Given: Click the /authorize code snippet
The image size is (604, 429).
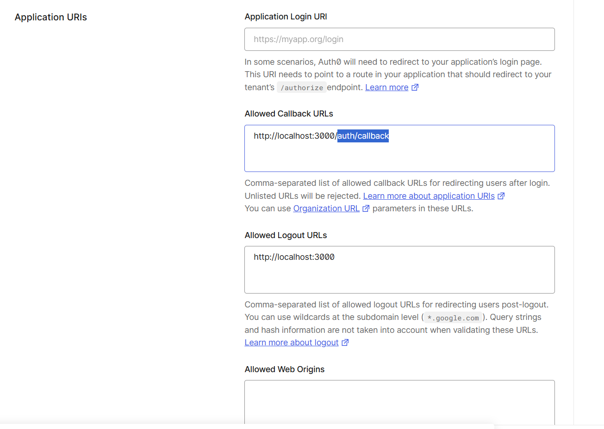Looking at the screenshot, I should coord(302,87).
